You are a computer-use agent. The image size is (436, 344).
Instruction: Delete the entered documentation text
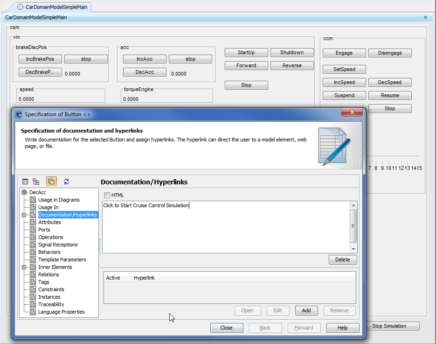[343, 260]
